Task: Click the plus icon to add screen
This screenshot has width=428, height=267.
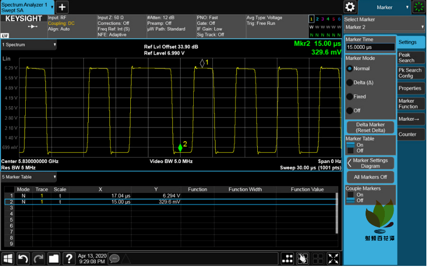Action: 62,7
